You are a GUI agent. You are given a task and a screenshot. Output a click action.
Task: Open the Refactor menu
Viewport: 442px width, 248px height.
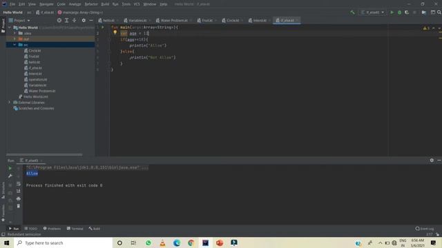(91, 4)
